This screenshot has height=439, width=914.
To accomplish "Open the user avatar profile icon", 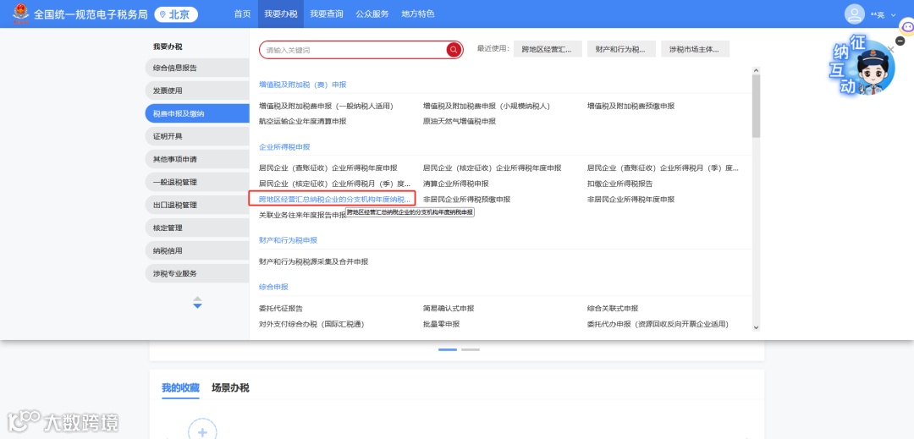I will (854, 14).
